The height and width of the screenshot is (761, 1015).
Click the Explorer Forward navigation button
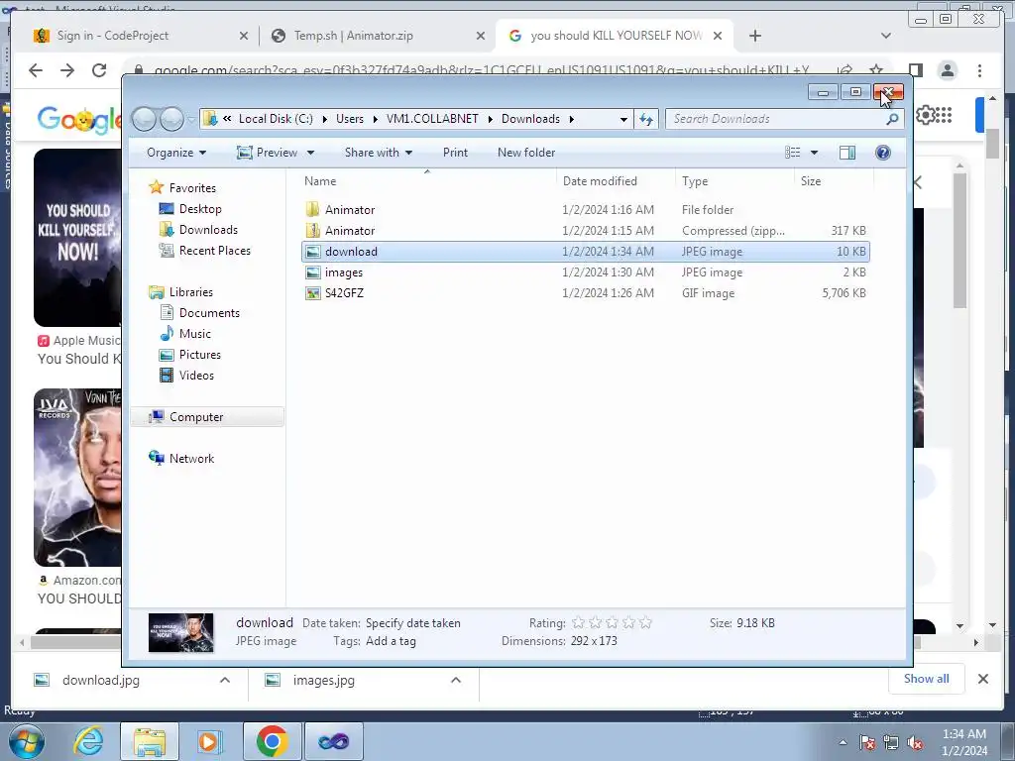[171, 119]
